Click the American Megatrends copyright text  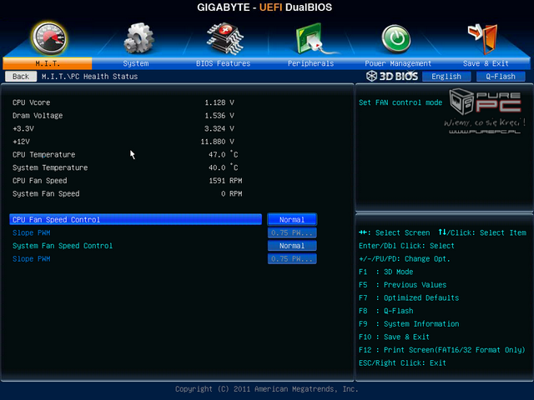tap(267, 389)
